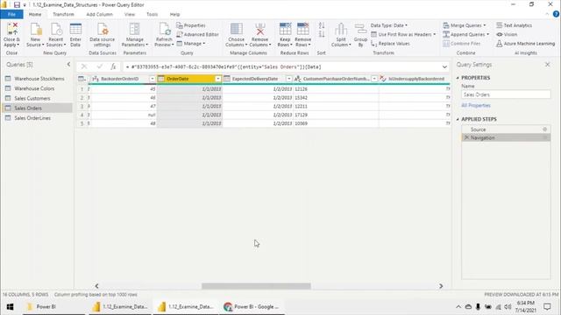The height and width of the screenshot is (315, 561).
Task: Open Azure Machine Learning
Action: click(526, 44)
